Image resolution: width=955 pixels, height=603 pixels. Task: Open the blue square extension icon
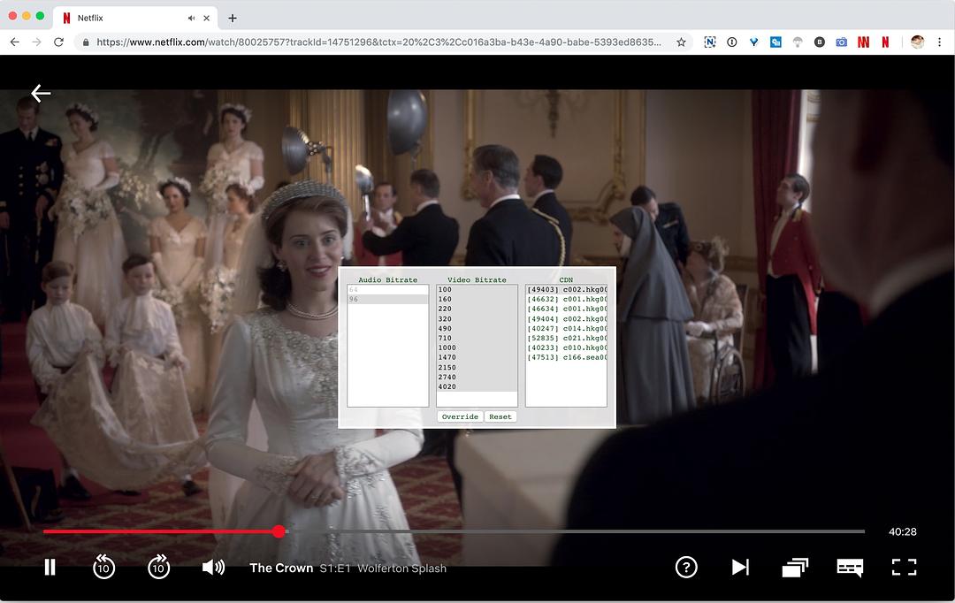click(x=775, y=42)
